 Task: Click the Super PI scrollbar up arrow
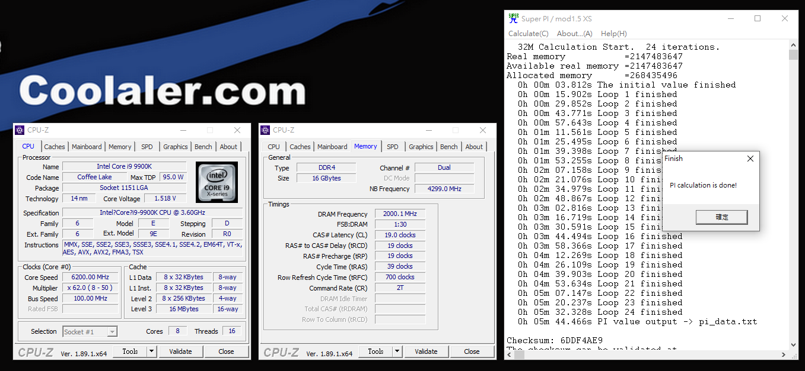coord(793,45)
